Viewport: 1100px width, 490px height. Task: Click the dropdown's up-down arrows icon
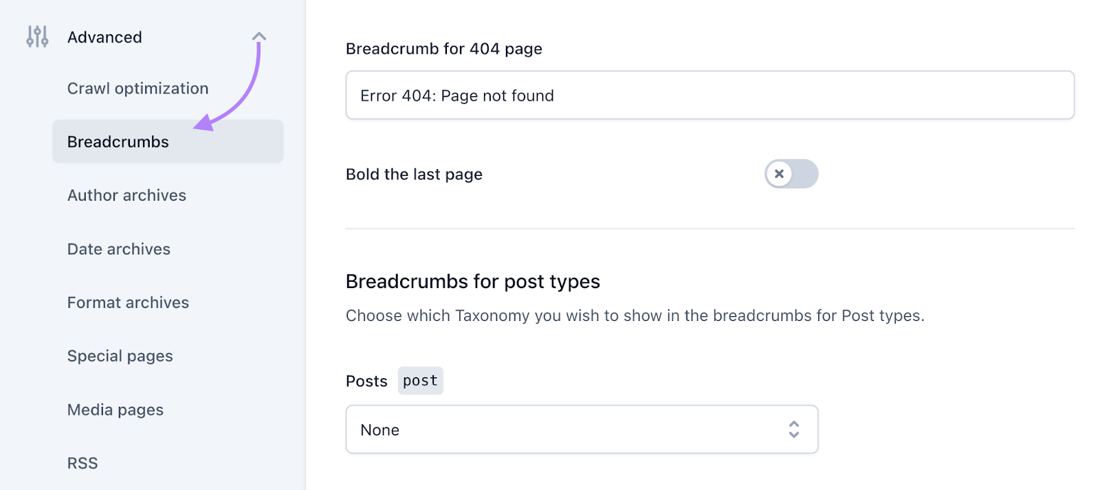pos(794,429)
